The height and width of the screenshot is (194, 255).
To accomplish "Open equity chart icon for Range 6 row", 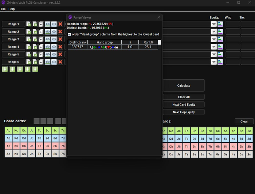I will point(220,62).
